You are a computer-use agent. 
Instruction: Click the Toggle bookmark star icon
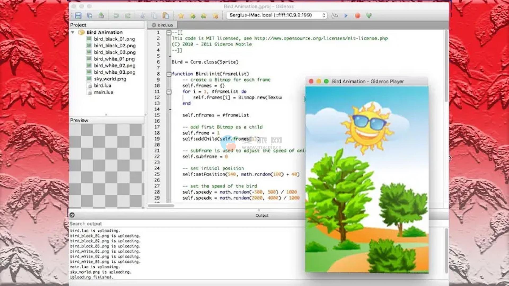tap(181, 16)
